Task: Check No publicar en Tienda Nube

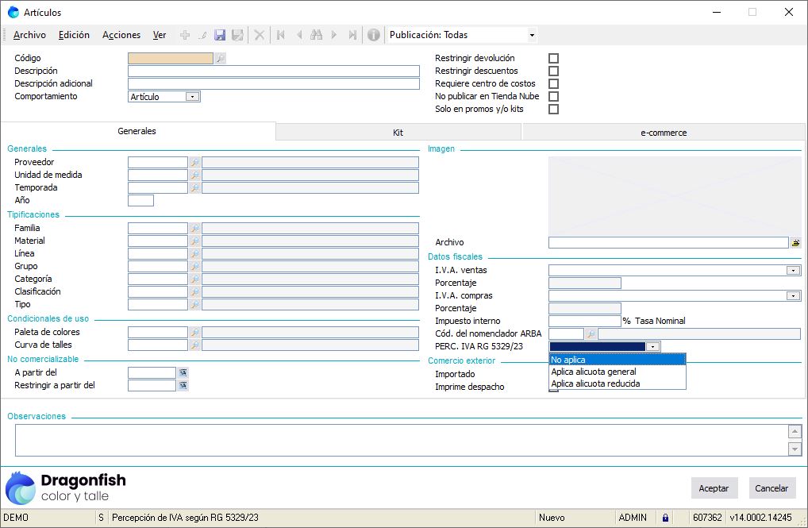Action: pyautogui.click(x=553, y=96)
